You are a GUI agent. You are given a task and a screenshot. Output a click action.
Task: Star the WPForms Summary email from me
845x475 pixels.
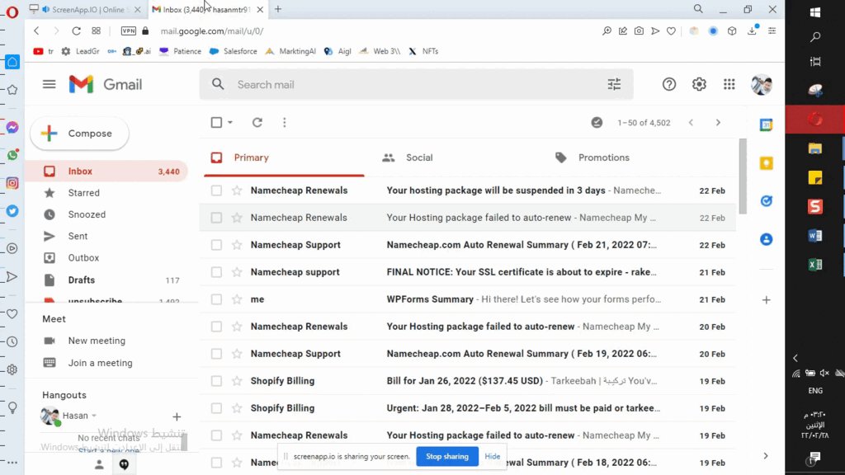point(237,299)
